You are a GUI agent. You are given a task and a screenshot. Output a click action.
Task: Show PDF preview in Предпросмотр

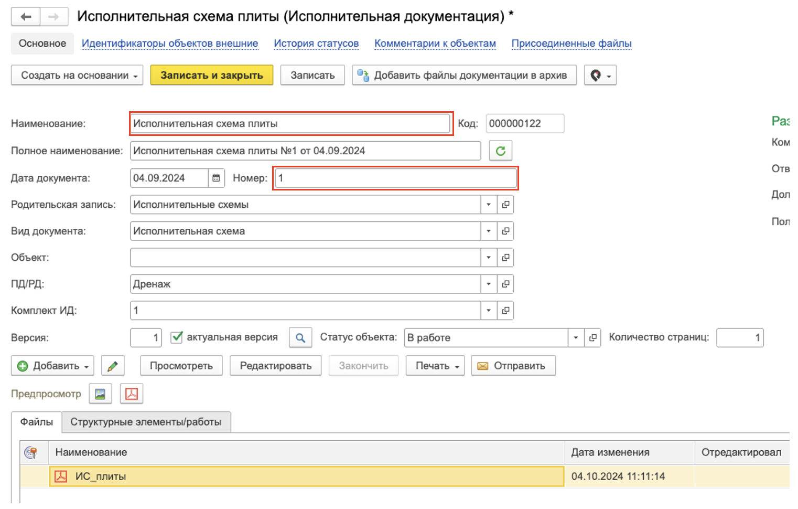point(132,394)
